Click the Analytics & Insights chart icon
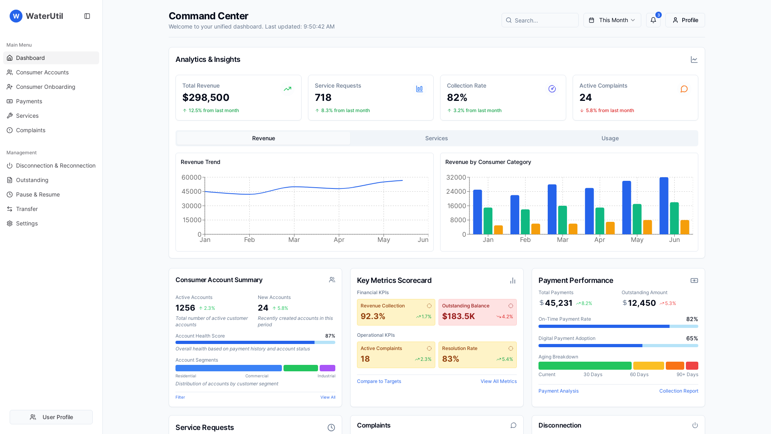The image size is (771, 434). click(x=694, y=59)
